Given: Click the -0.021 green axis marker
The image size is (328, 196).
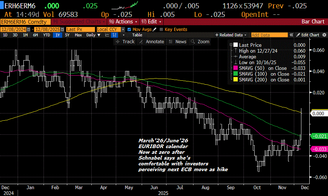Looking at the screenshot, I should tap(319, 136).
